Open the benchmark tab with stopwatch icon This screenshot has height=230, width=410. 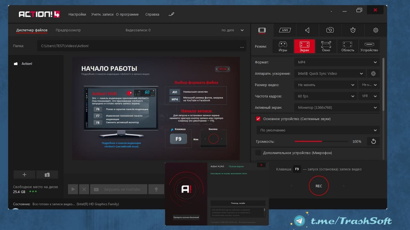coord(353,30)
